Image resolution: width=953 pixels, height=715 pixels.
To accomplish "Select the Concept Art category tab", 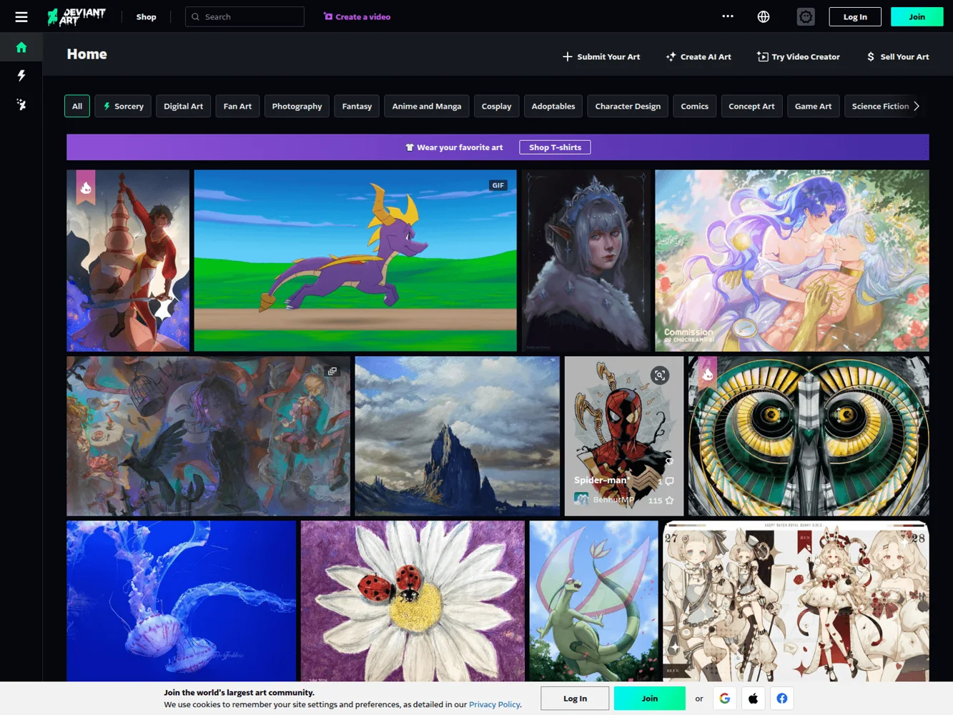I will tap(751, 106).
